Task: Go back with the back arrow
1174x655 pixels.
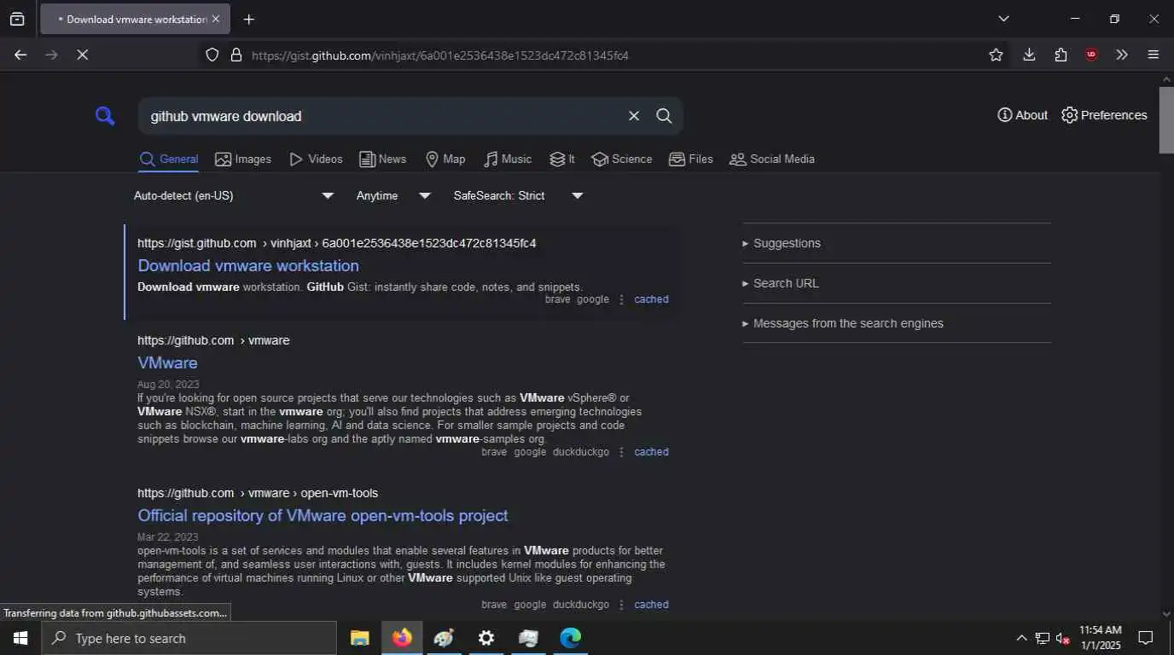Action: 20,55
